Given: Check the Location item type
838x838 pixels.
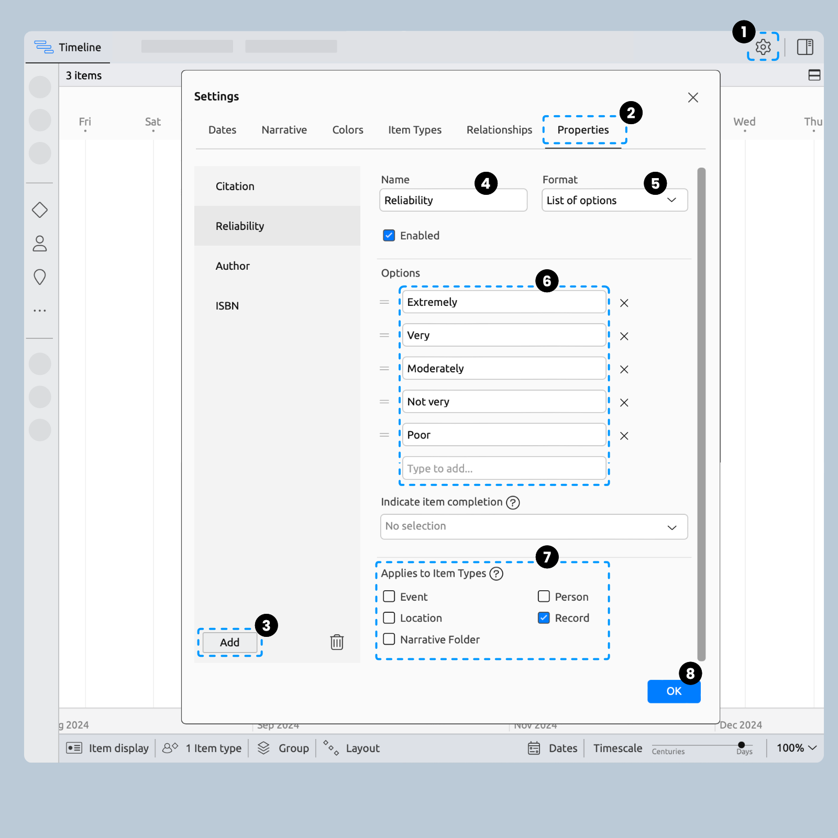Looking at the screenshot, I should click(389, 618).
